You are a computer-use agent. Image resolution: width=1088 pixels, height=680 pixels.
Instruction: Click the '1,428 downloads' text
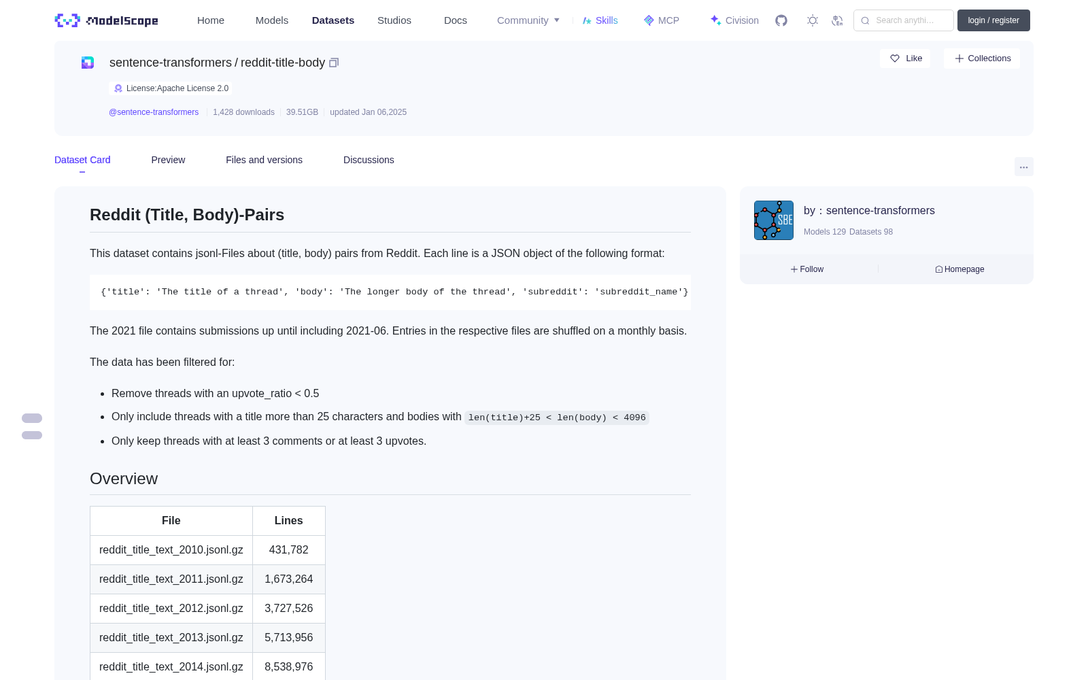coord(243,112)
